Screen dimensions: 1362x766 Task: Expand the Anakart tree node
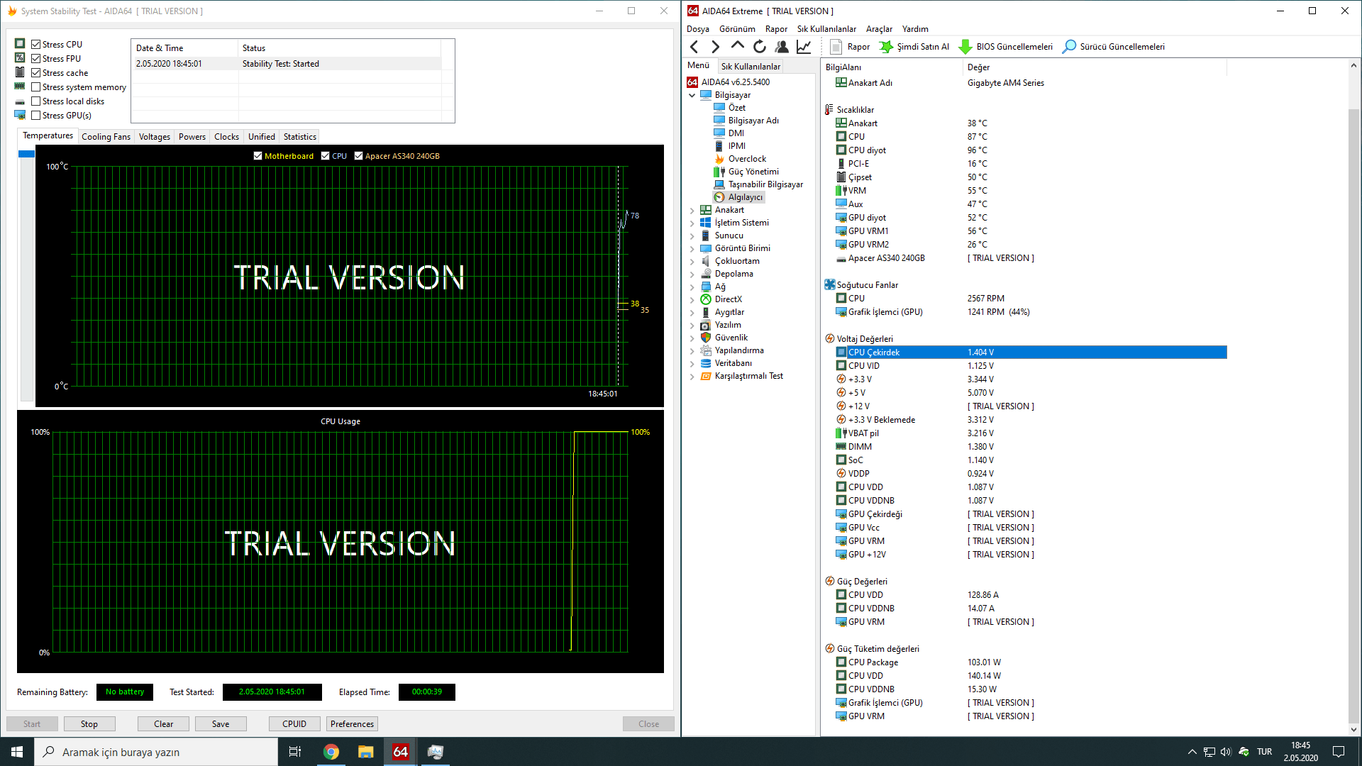coord(692,210)
